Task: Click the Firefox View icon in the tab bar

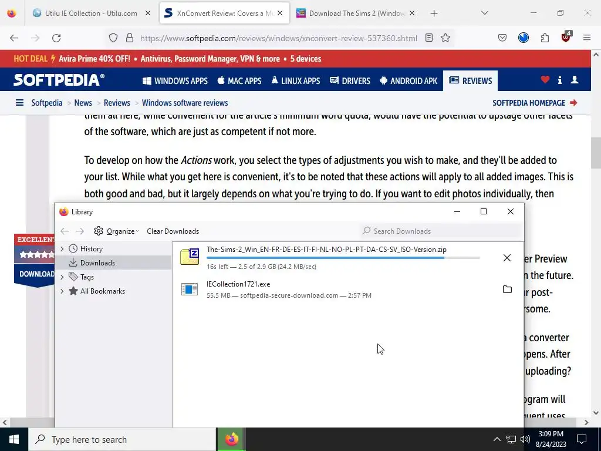Action: tap(12, 13)
